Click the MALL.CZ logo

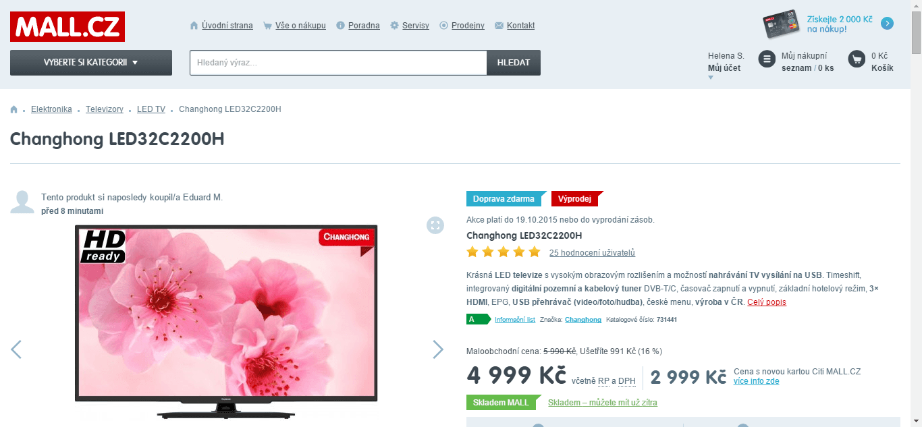coord(67,26)
